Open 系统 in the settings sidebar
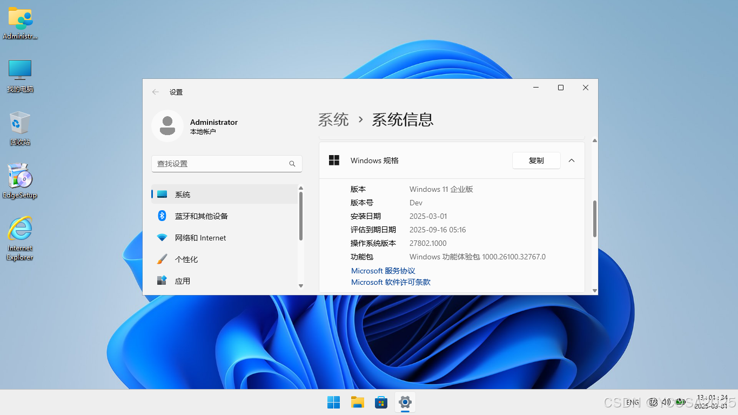Viewport: 738px width, 415px height. [x=224, y=195]
